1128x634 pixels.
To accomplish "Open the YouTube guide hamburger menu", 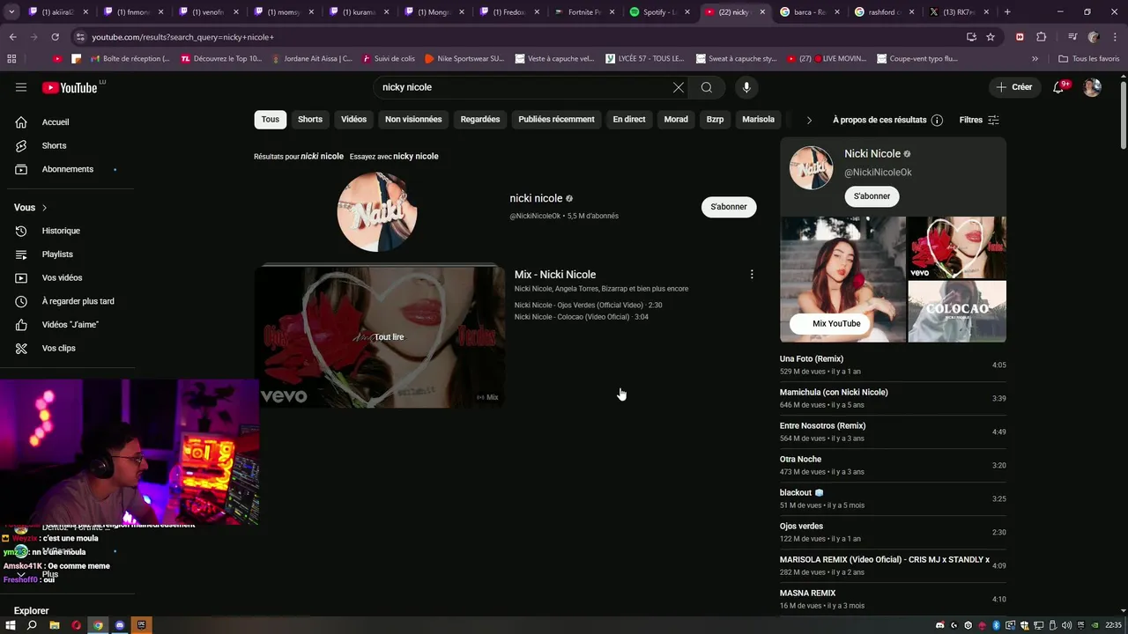I will 21,87.
